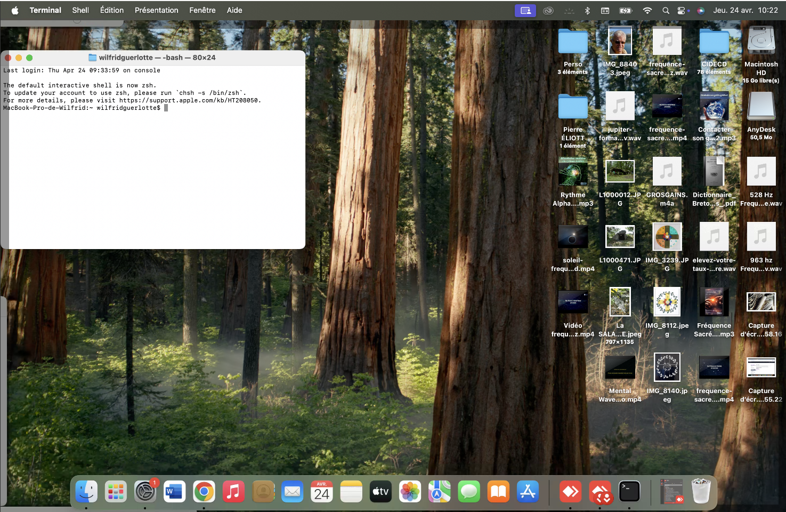Open the Photos app in the dock
The height and width of the screenshot is (512, 786).
pos(410,491)
